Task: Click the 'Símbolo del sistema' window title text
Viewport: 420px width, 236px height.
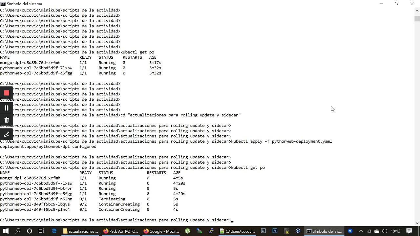Action: pos(24,4)
